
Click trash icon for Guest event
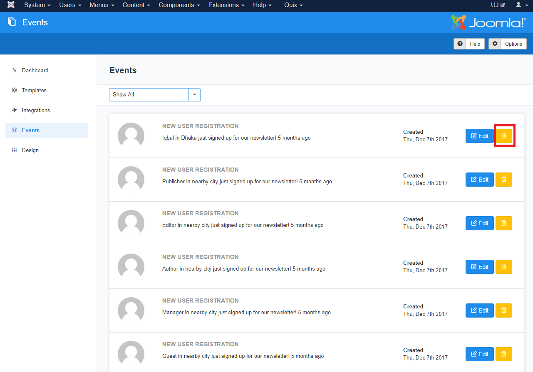pos(504,354)
